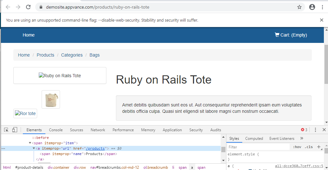The width and height of the screenshot is (328, 170).
Task: Select the Styles sub-tab
Action: pyautogui.click(x=234, y=139)
